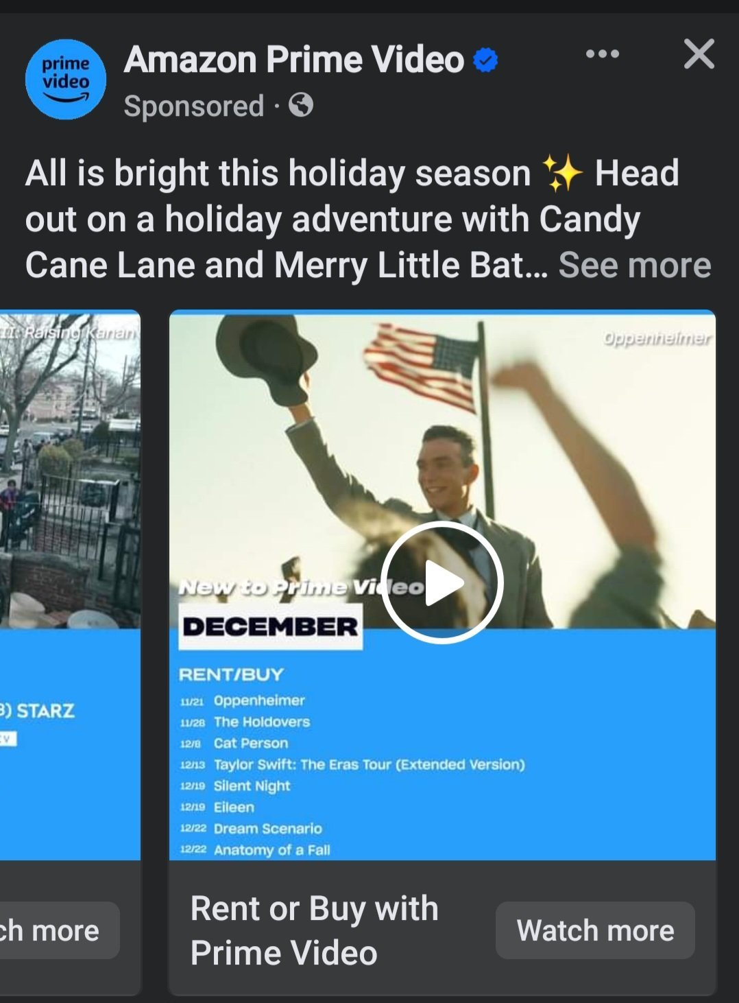
Task: Open the three-dot post options menu
Action: pyautogui.click(x=603, y=54)
